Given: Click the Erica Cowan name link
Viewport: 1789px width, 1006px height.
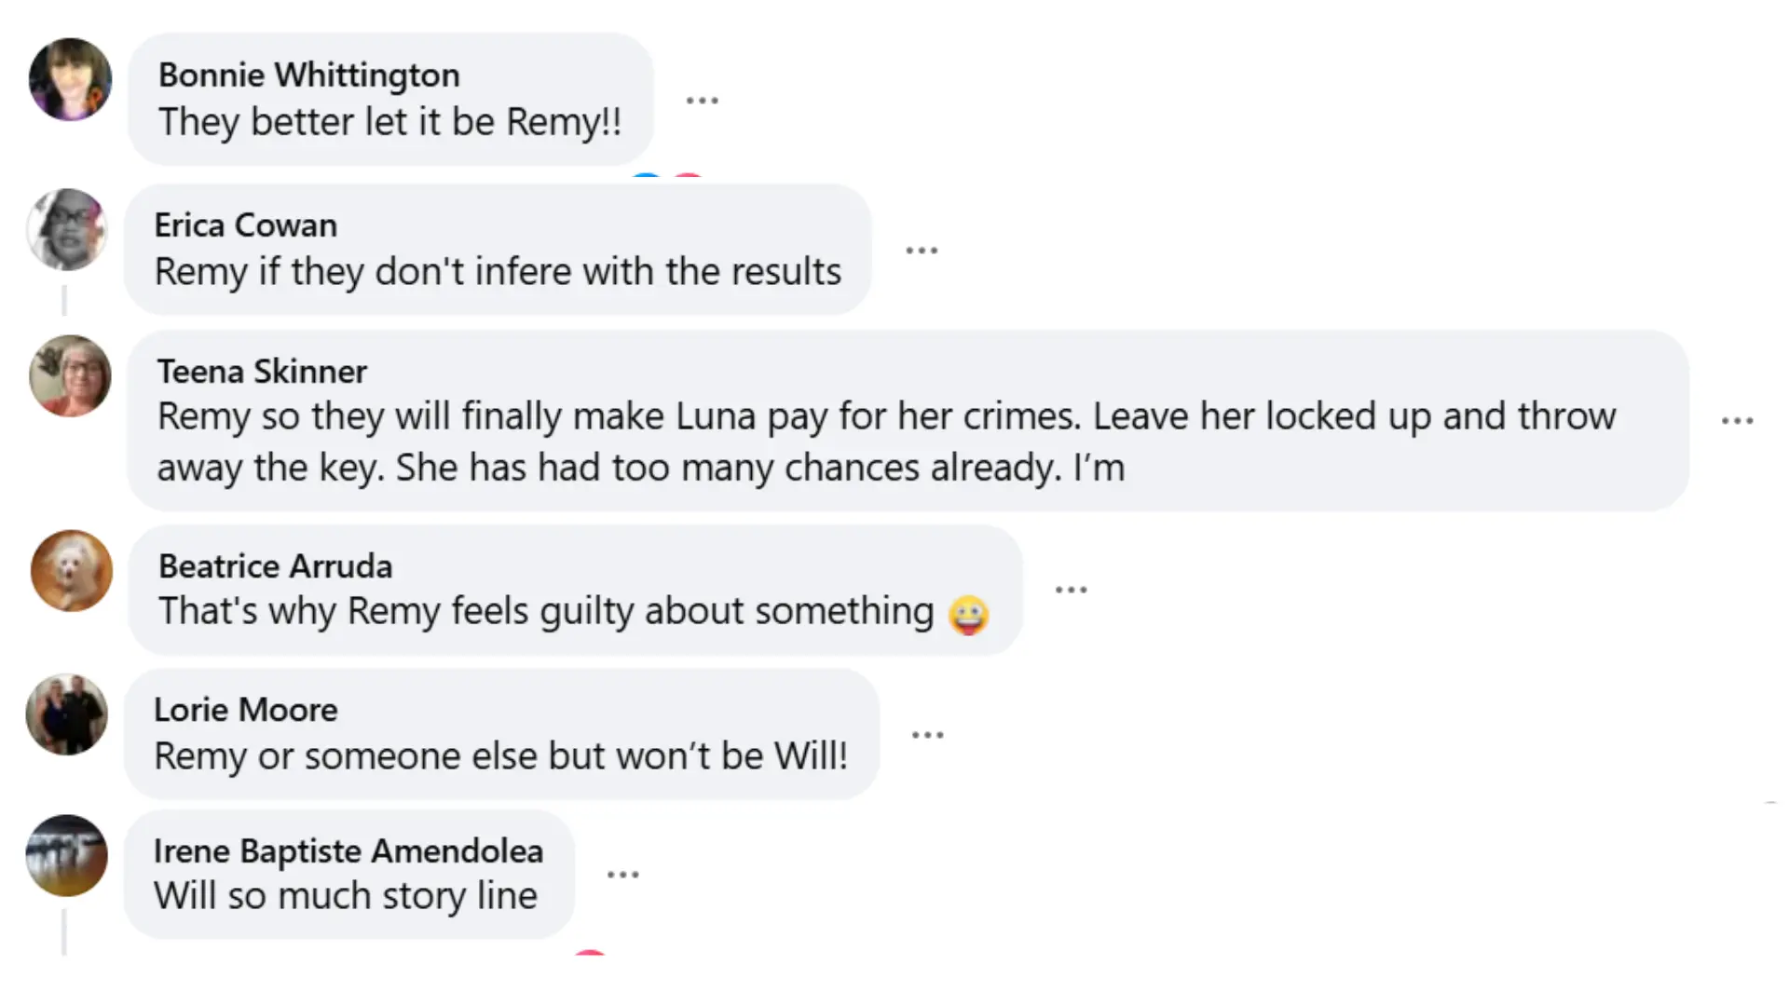Looking at the screenshot, I should pos(245,225).
